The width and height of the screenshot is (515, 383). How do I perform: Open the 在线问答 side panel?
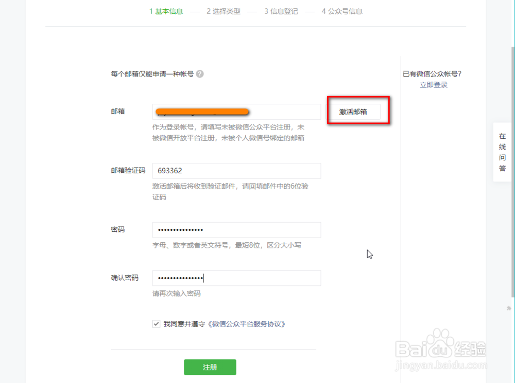(x=502, y=152)
